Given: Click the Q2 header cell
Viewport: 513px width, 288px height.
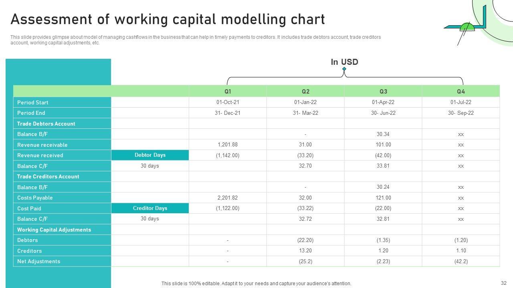Looking at the screenshot, I should [x=305, y=91].
